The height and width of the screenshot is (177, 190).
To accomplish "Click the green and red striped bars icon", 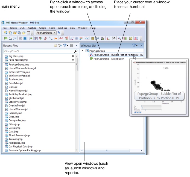I will (125, 39).
